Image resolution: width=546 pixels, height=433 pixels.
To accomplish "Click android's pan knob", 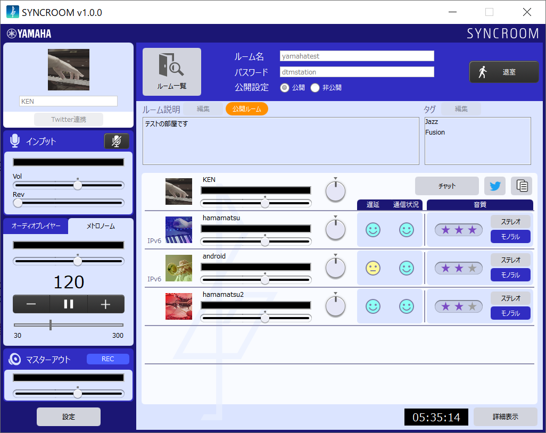I will 335,268.
